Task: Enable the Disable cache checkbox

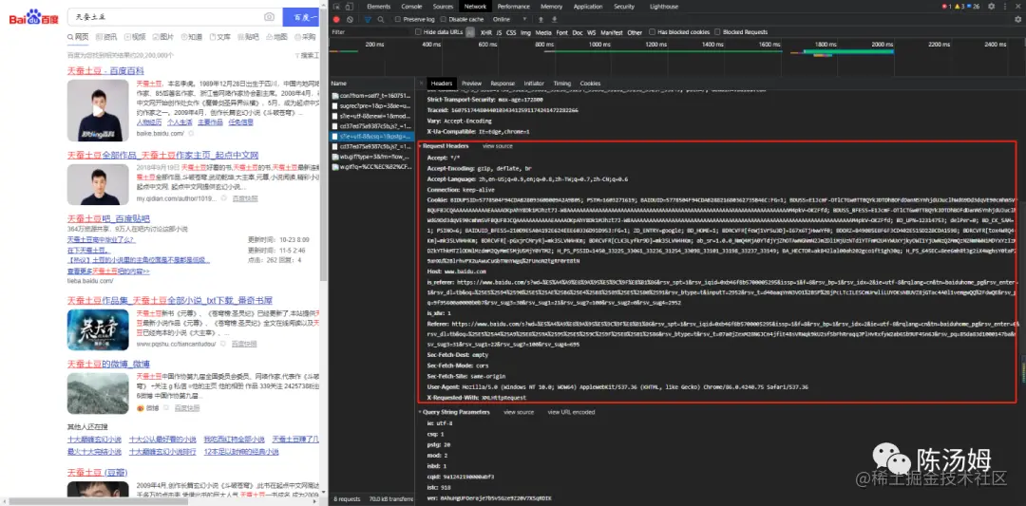Action: coord(443,20)
